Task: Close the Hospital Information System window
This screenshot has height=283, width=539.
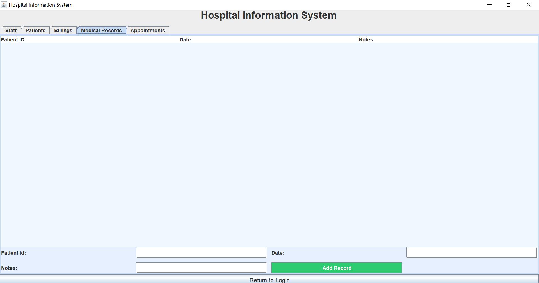Action: 529,5
